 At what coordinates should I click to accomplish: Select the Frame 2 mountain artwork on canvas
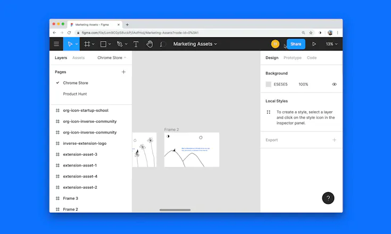192,150
